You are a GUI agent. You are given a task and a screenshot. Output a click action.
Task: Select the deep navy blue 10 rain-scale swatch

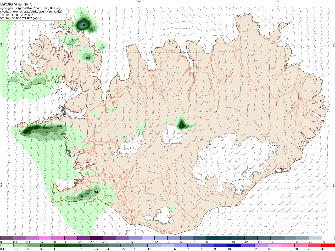(x=234, y=246)
